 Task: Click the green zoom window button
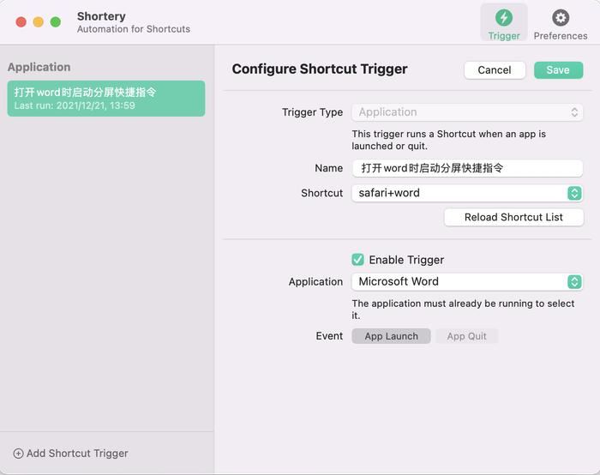pos(56,22)
